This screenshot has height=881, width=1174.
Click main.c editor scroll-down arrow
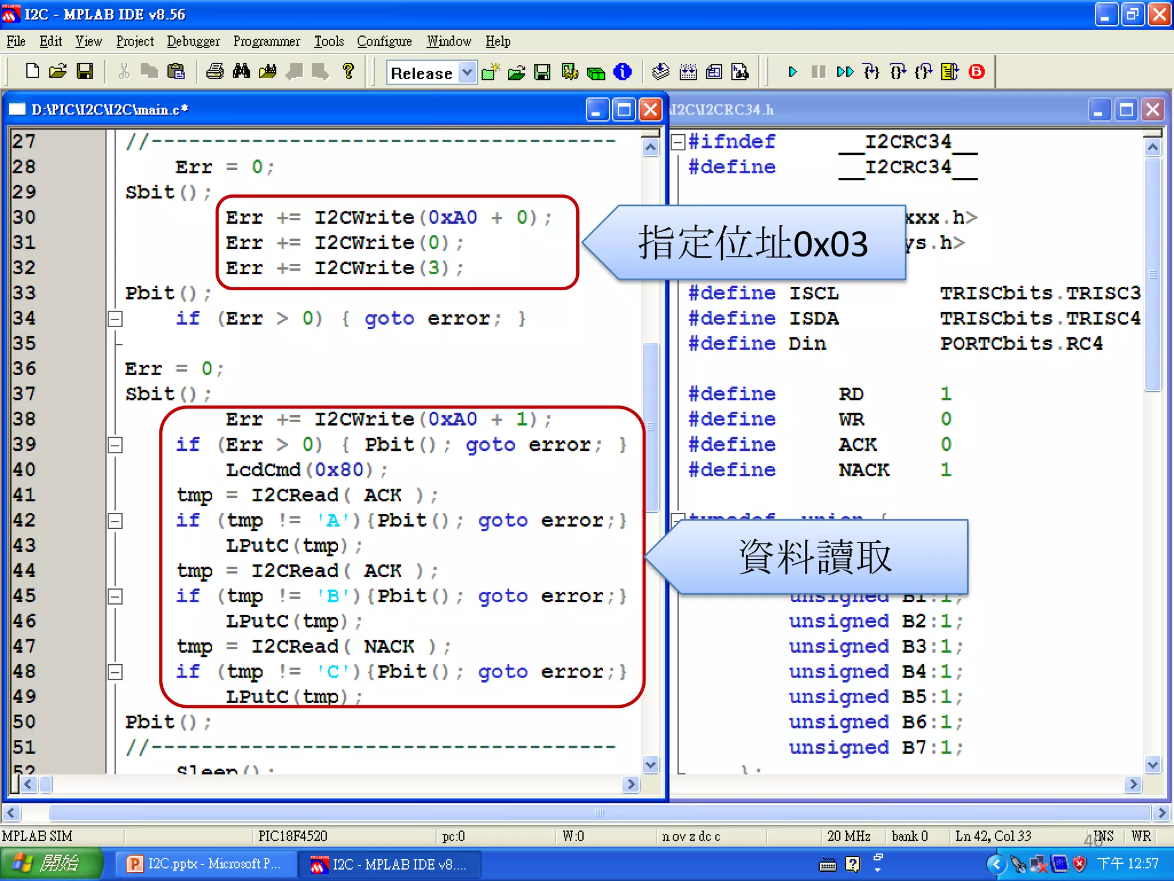click(650, 765)
